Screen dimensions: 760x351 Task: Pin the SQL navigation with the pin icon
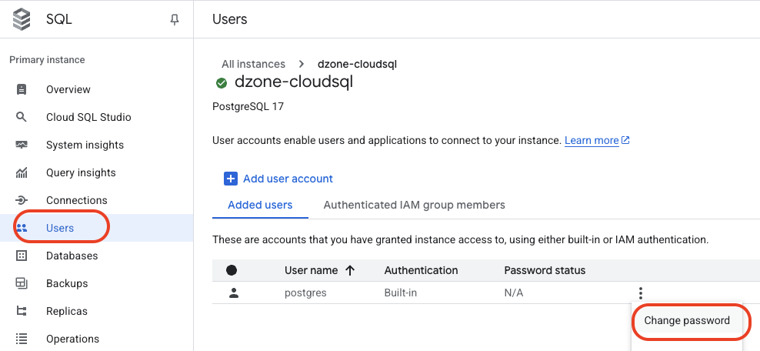tap(175, 20)
